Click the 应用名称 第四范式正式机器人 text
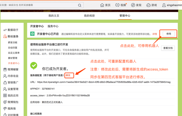The height and width of the screenshot is (116, 182). [46, 102]
